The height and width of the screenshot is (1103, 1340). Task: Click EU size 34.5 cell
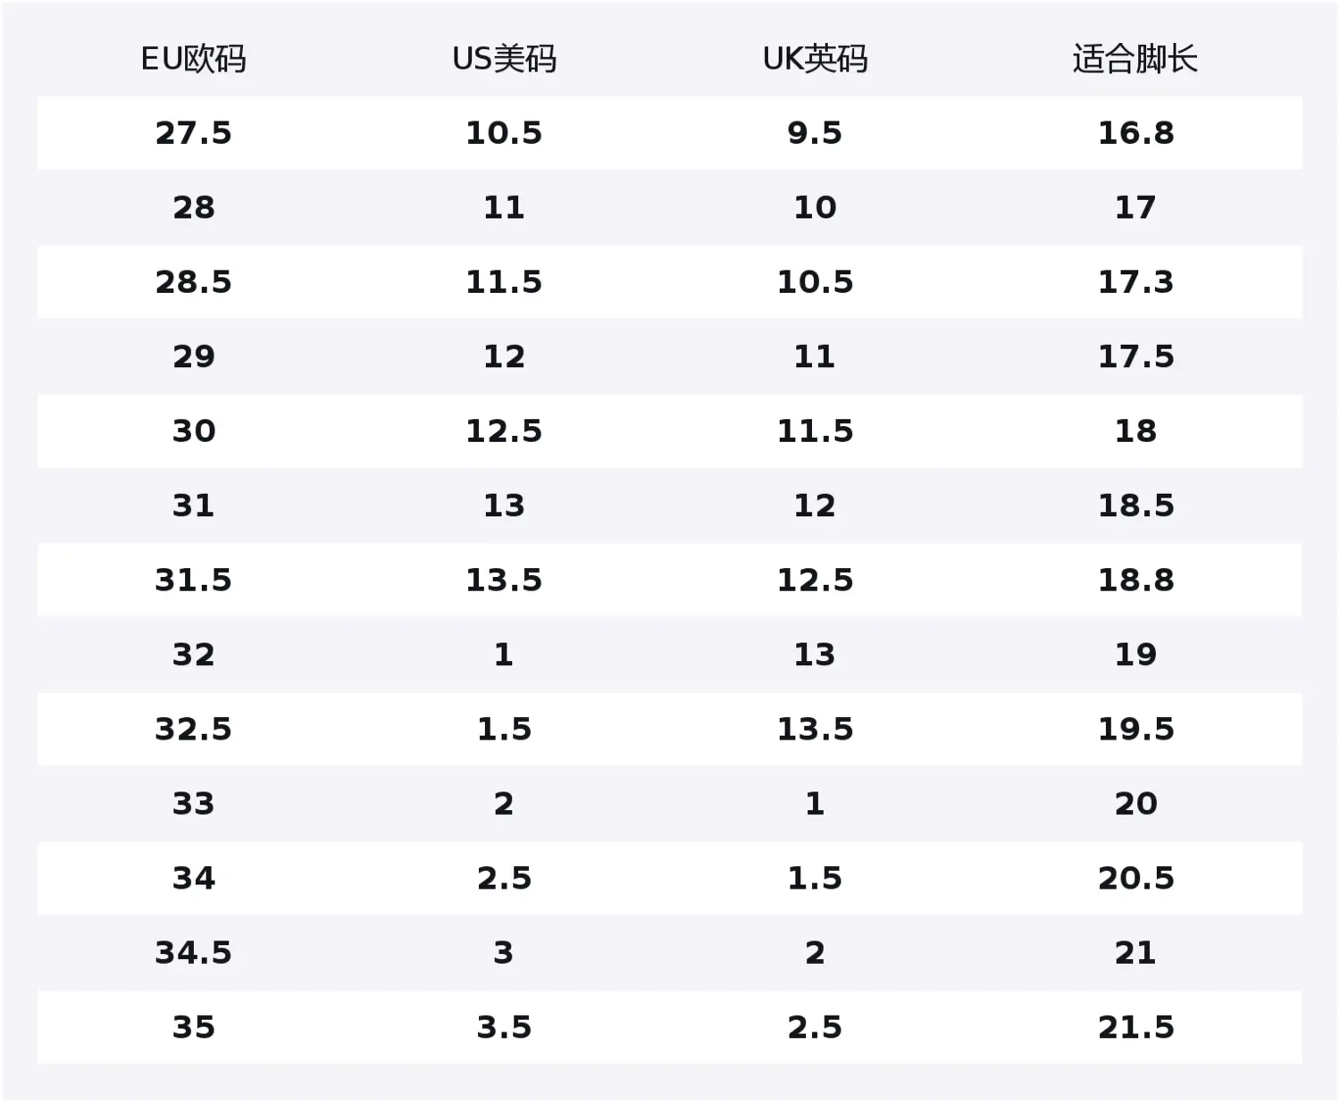tap(193, 953)
